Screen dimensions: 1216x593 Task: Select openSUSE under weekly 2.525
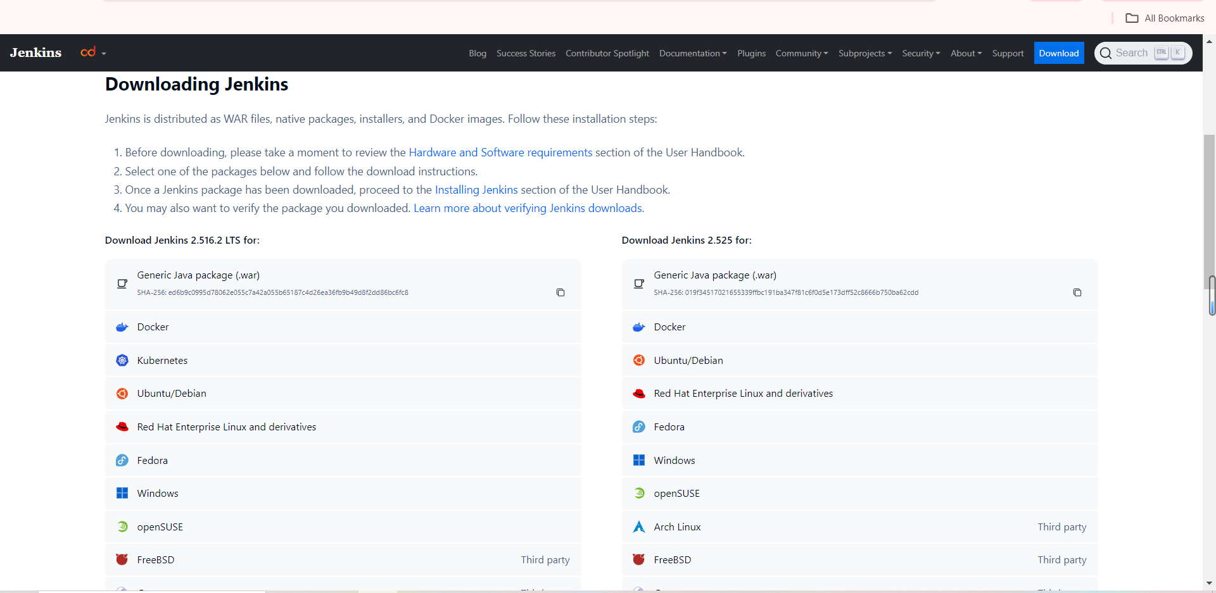point(859,493)
